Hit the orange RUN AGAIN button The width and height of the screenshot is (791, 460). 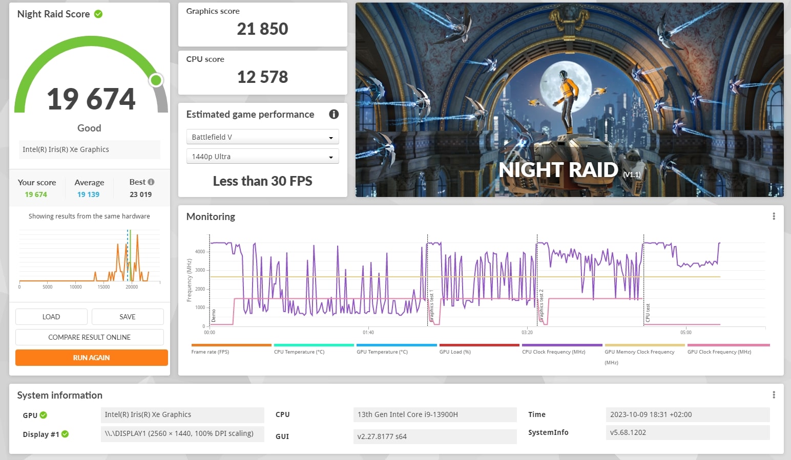click(x=92, y=358)
